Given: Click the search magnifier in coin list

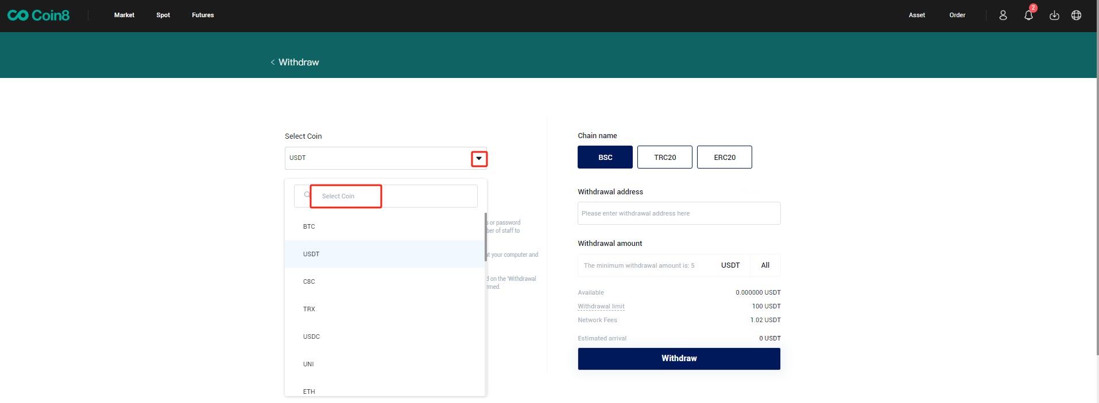Looking at the screenshot, I should click(x=307, y=195).
